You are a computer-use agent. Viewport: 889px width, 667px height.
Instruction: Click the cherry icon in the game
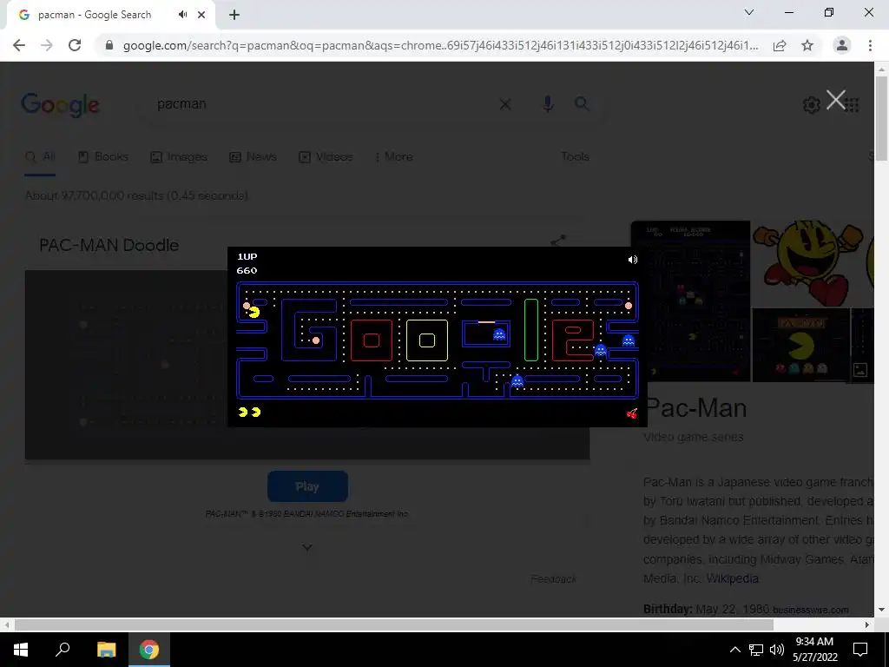tap(632, 413)
